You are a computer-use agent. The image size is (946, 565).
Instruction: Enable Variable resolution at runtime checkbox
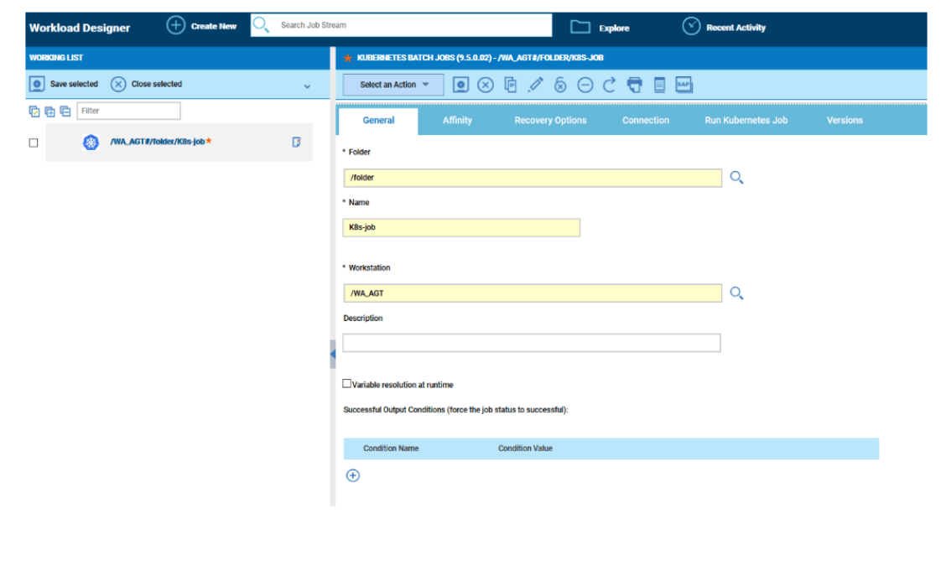(x=347, y=384)
